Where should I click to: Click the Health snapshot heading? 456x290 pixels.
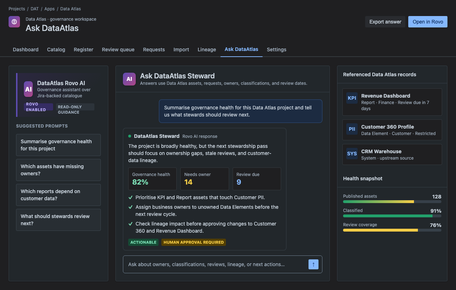[363, 178]
